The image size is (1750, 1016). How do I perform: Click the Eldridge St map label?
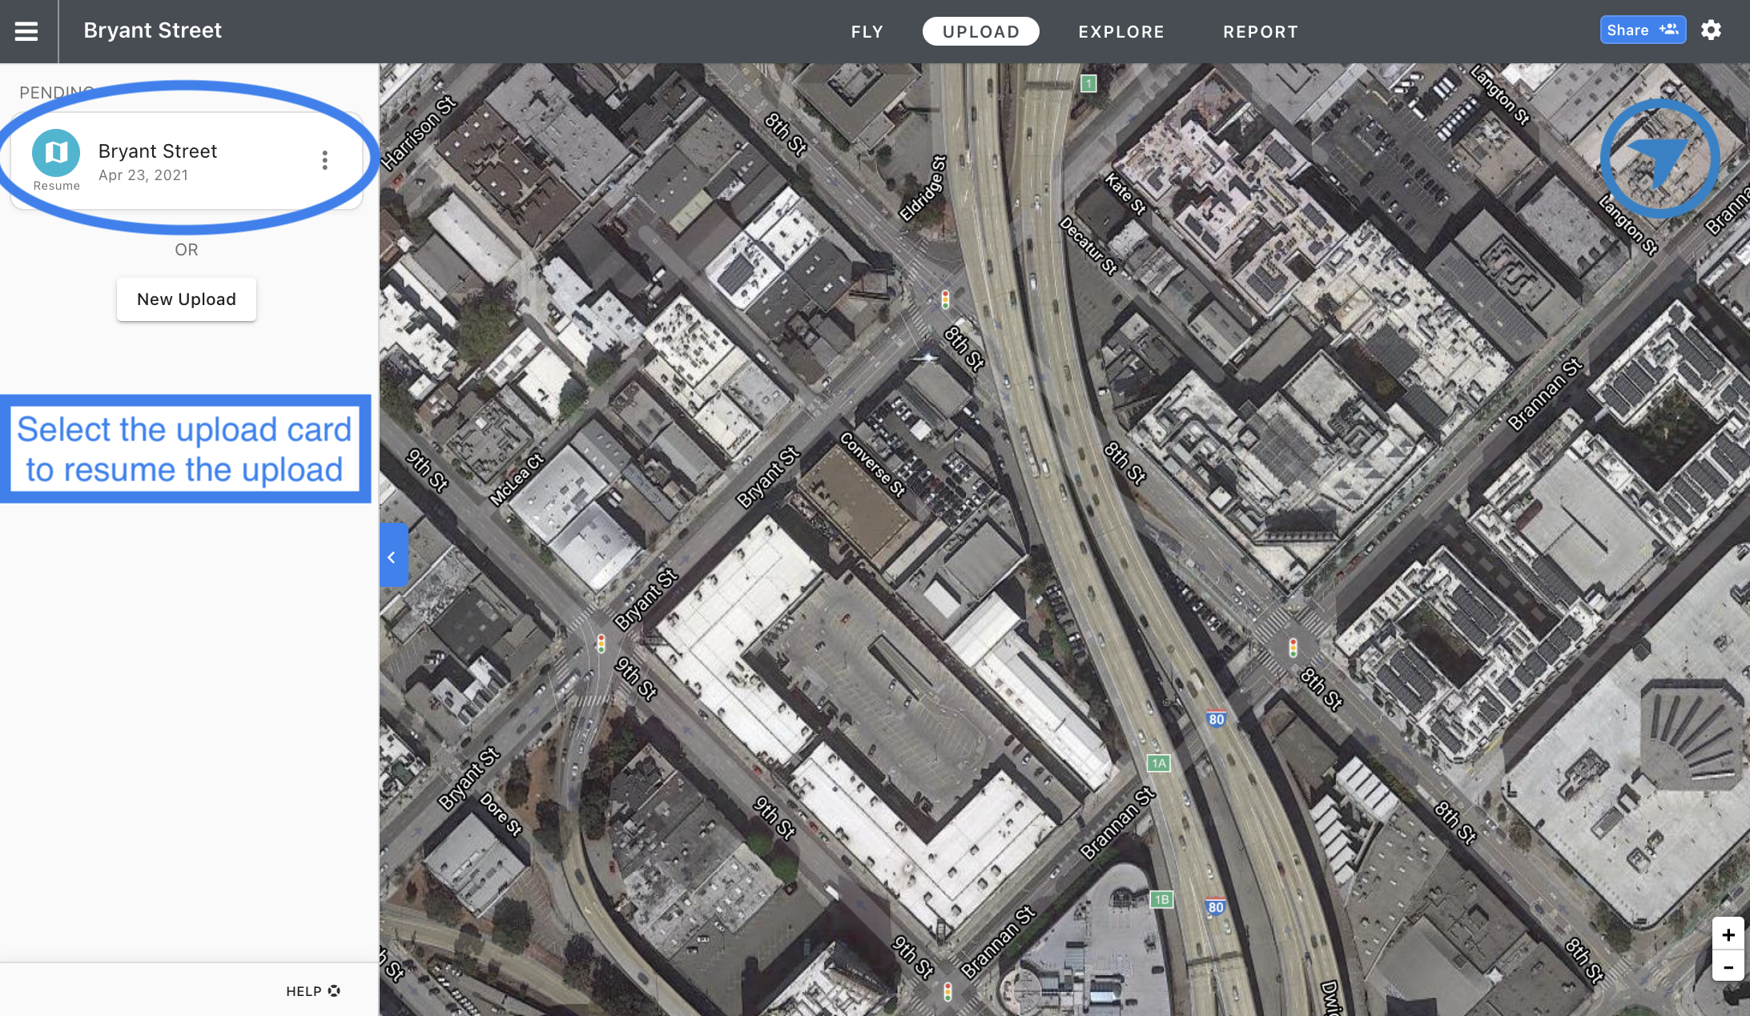point(923,188)
